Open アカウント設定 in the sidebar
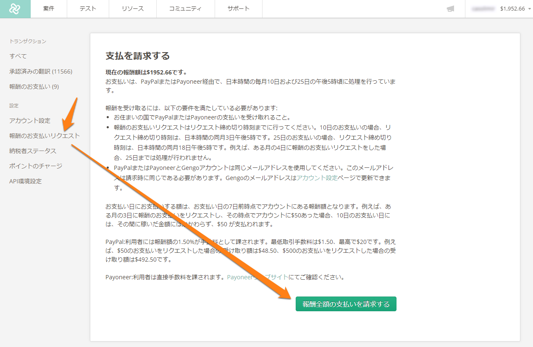533x347 pixels. coord(30,121)
